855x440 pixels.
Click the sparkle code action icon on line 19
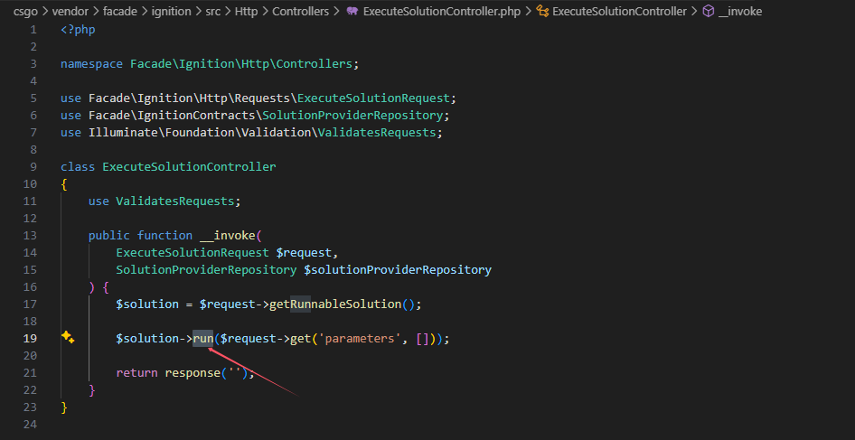pyautogui.click(x=67, y=337)
